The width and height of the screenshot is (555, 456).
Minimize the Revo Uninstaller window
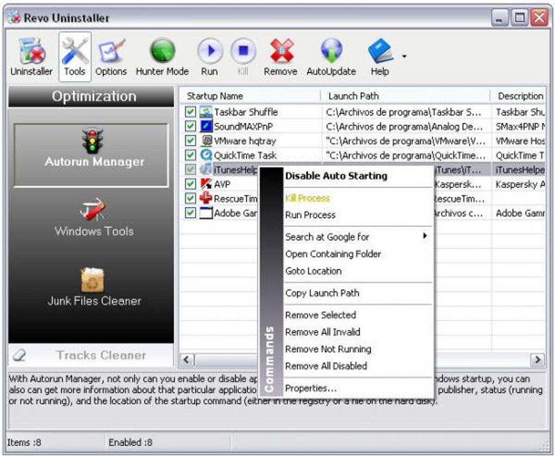(499, 17)
